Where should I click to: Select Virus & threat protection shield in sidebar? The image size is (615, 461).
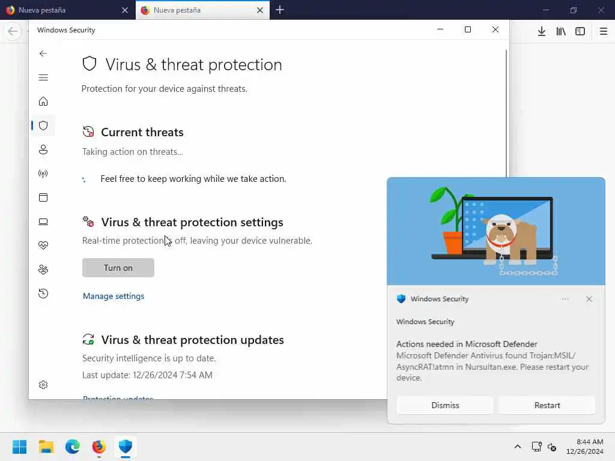click(x=43, y=125)
